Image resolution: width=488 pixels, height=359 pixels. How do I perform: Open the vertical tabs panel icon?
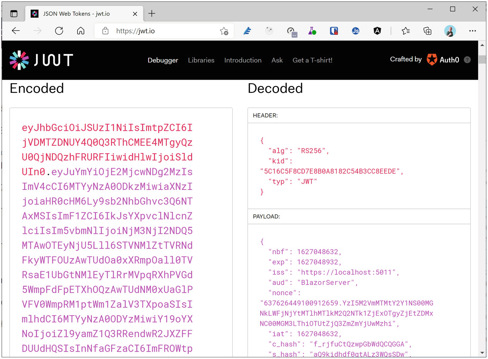point(14,14)
